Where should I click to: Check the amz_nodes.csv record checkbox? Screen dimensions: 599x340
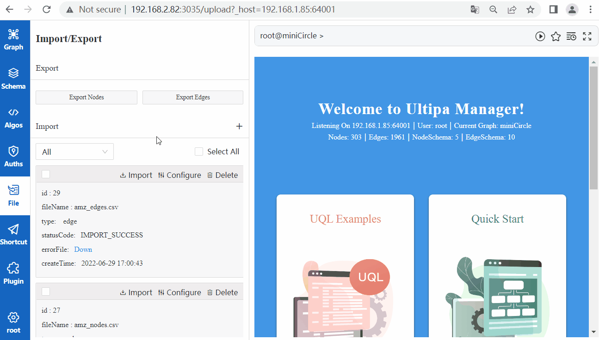tap(46, 291)
